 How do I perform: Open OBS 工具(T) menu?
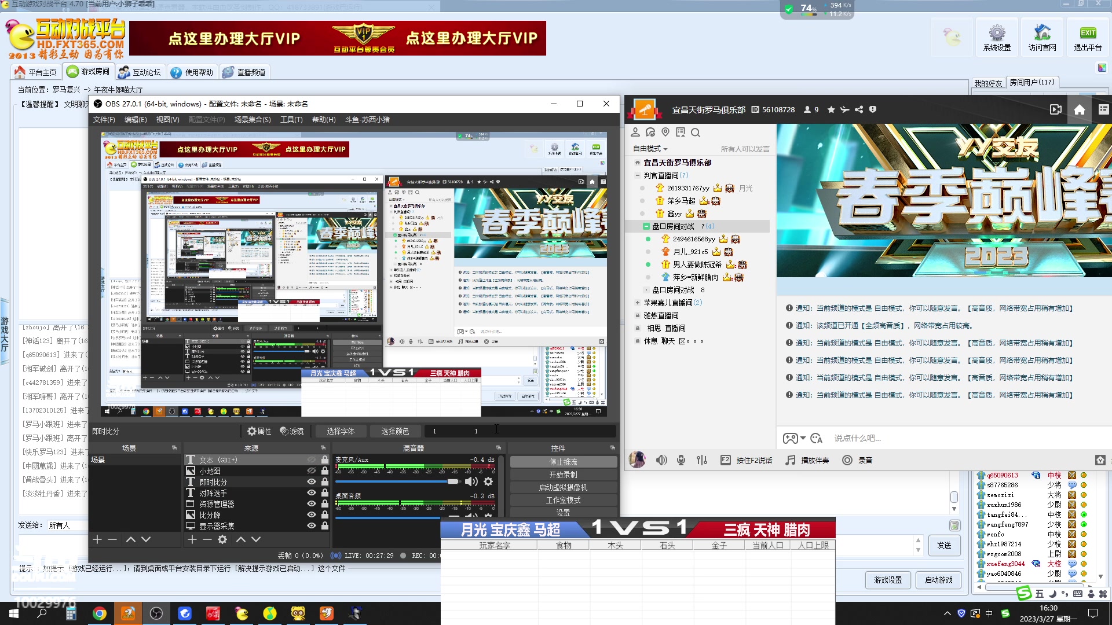pyautogui.click(x=291, y=119)
